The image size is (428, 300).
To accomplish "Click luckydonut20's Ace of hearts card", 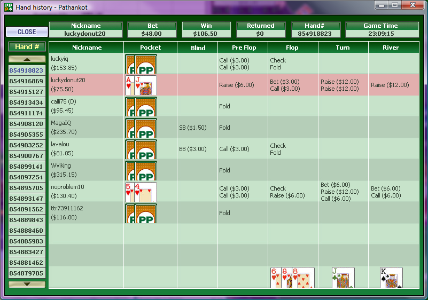I will [129, 85].
